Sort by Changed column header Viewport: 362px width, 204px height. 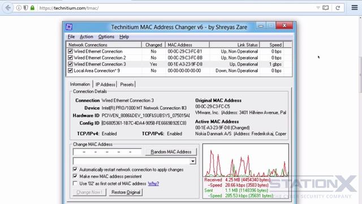[153, 45]
